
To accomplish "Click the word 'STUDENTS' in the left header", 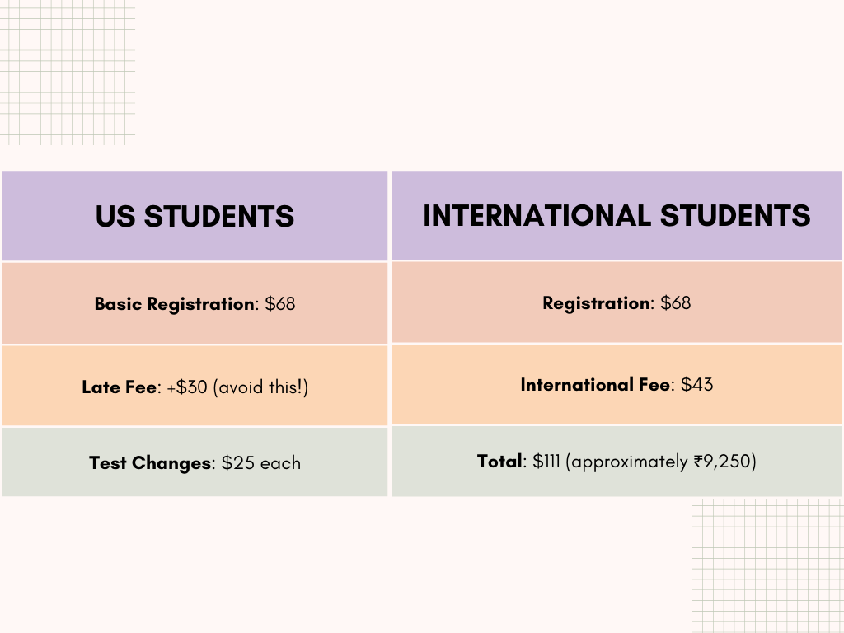I will coord(219,217).
